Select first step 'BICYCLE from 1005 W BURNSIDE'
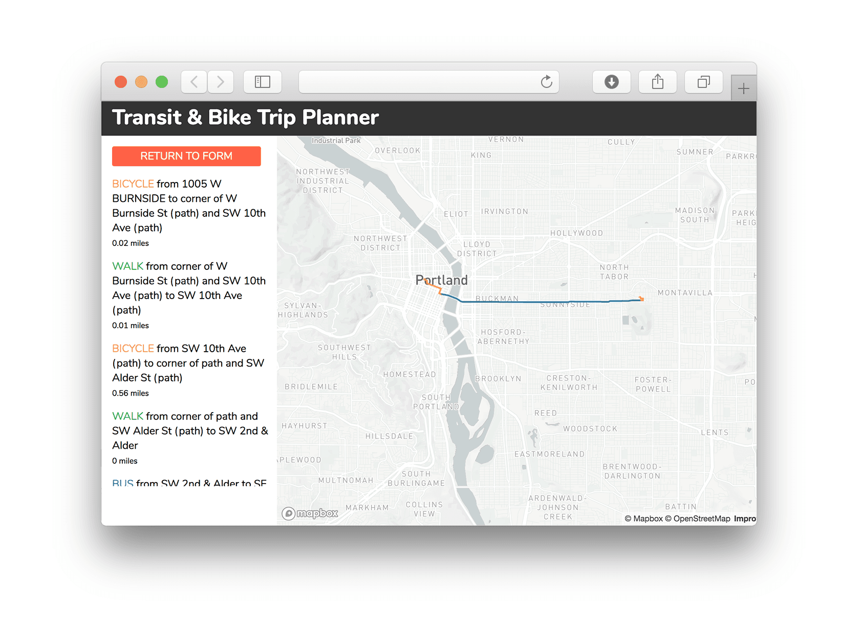The width and height of the screenshot is (862, 637). point(189,206)
